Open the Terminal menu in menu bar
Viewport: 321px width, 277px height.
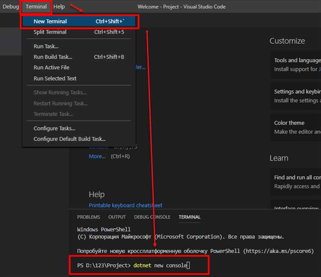click(x=36, y=7)
